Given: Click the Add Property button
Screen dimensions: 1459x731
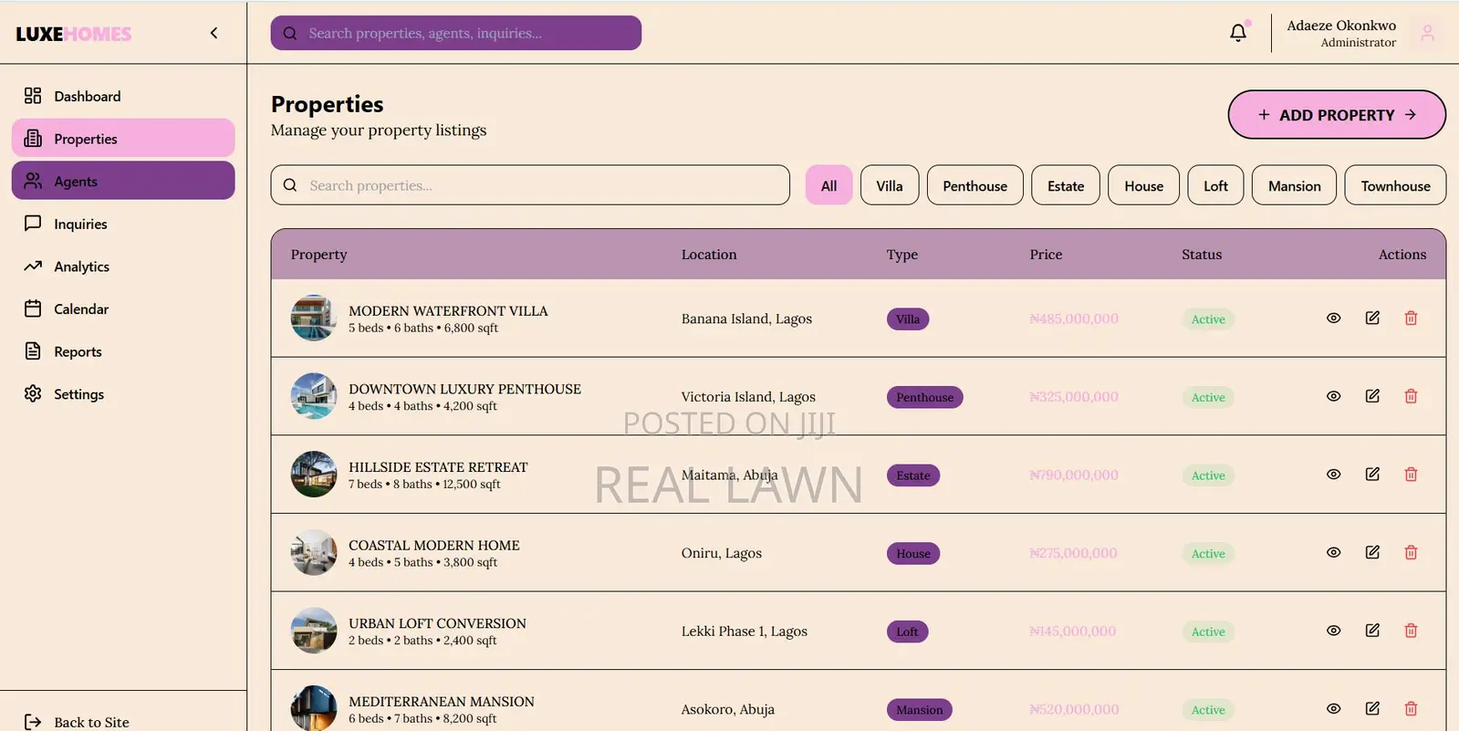Looking at the screenshot, I should tap(1337, 115).
